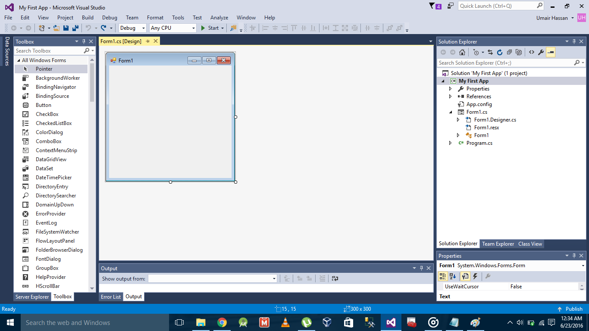Open the Properties window via Solution Explorer wrench icon
This screenshot has height=331, width=589.
pyautogui.click(x=542, y=52)
